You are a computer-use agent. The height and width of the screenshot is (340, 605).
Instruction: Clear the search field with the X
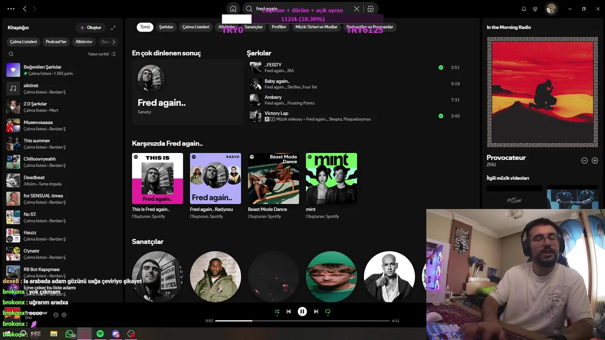357,8
